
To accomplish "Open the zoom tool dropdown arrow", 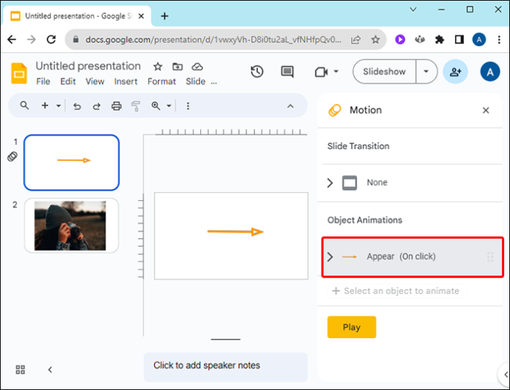I will 169,106.
